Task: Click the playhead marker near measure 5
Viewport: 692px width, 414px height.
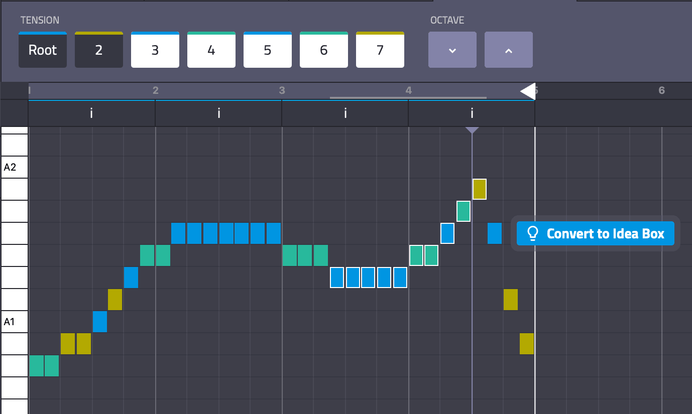Action: click(528, 91)
